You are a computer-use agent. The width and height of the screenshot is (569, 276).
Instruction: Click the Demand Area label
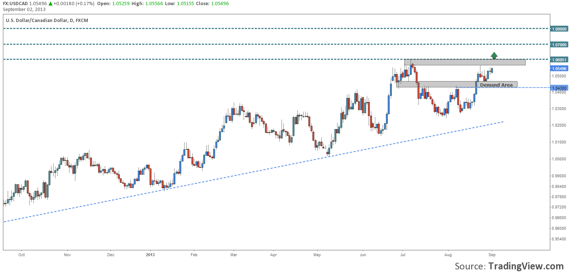496,85
